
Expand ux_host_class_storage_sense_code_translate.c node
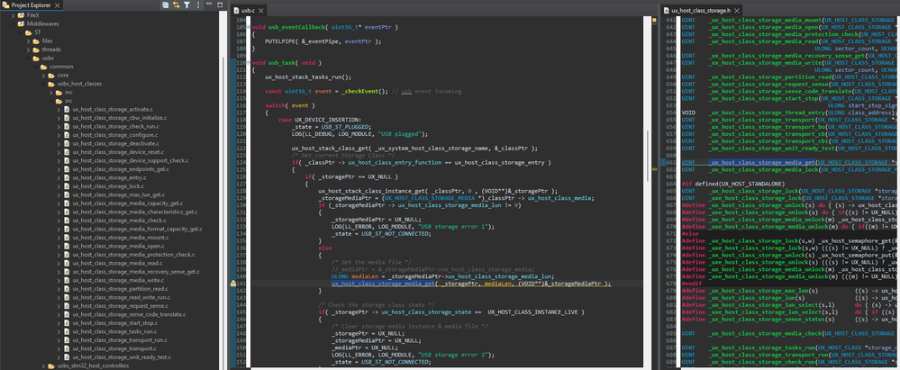pos(58,314)
